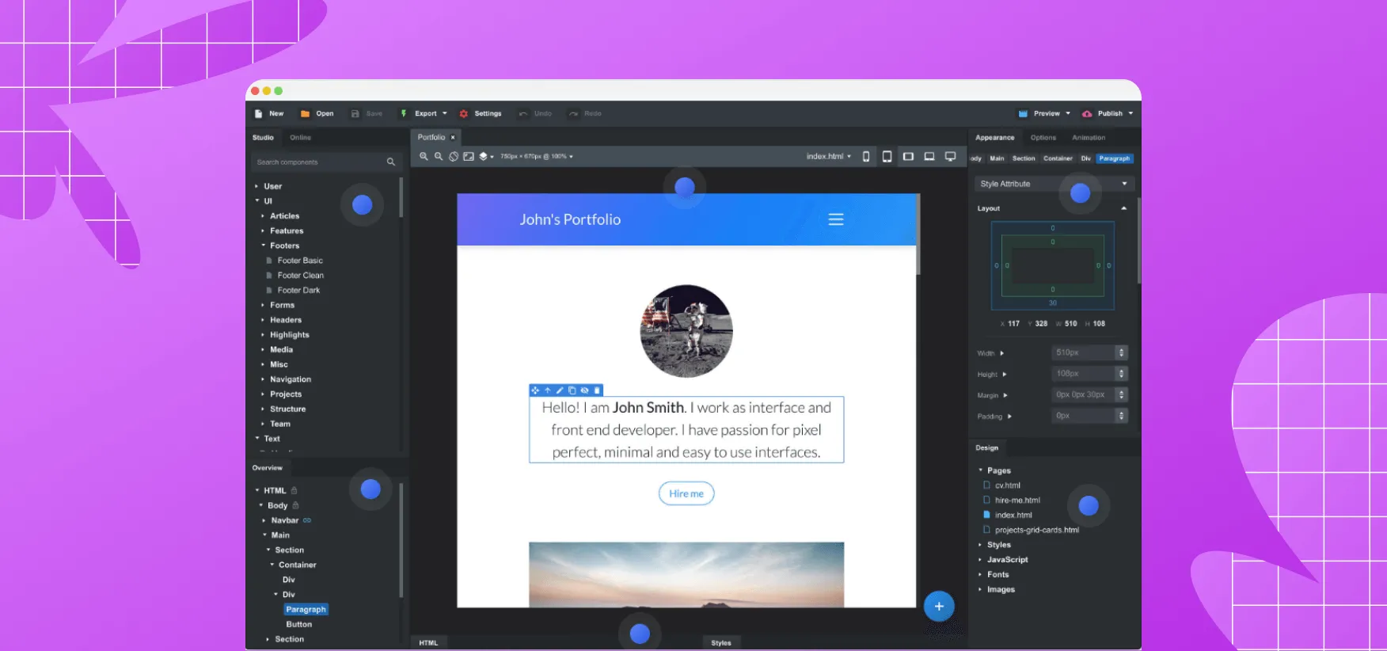
Task: Switch to the Online tab
Action: point(301,138)
